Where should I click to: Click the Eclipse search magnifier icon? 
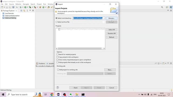(x=162, y=7)
